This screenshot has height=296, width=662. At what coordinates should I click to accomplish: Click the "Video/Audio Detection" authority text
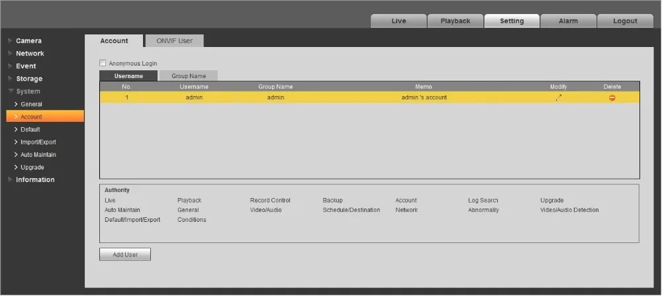pos(569,210)
